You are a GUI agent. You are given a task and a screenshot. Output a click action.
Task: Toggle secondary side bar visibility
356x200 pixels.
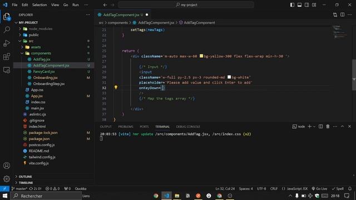tap(306, 5)
